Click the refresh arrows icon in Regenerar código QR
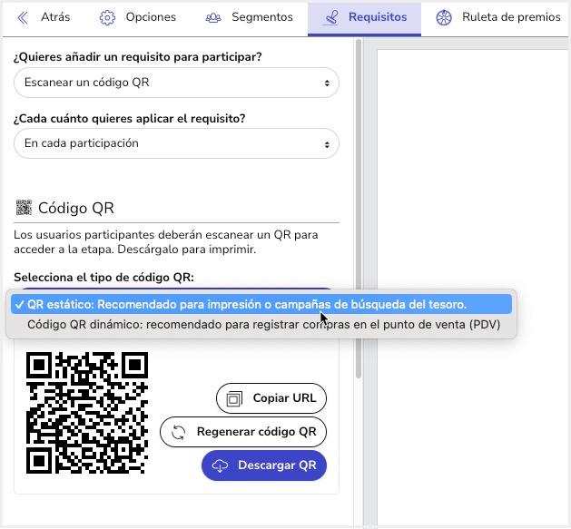This screenshot has height=529, width=571. 179,432
